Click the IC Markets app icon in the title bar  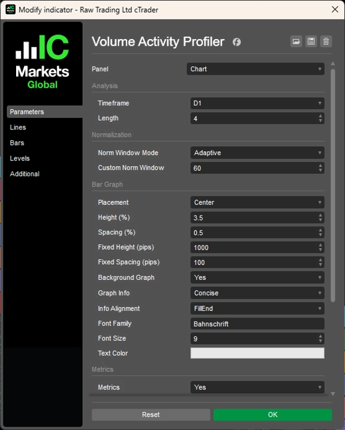click(x=10, y=10)
